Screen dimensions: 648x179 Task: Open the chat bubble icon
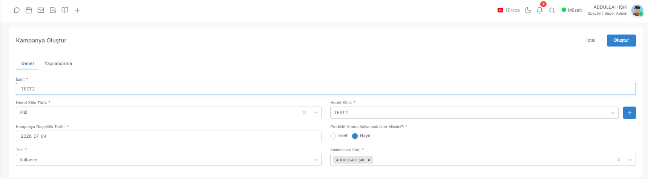17,10
